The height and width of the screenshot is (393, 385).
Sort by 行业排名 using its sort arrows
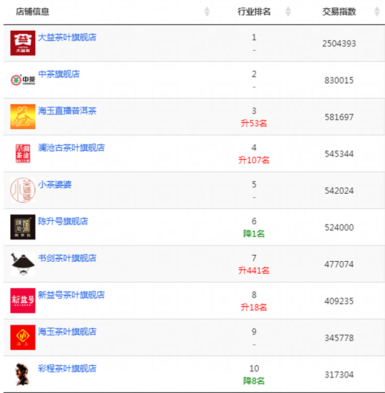(288, 11)
